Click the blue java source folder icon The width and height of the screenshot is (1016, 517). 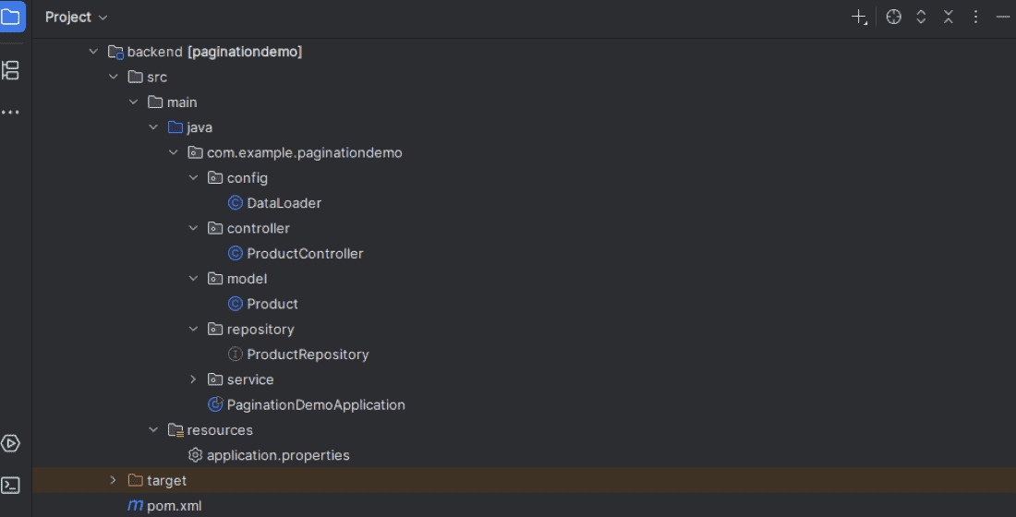click(175, 127)
